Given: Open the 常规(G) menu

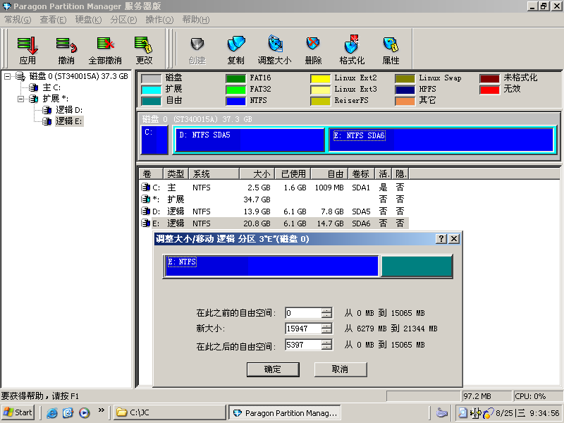Looking at the screenshot, I should point(18,20).
